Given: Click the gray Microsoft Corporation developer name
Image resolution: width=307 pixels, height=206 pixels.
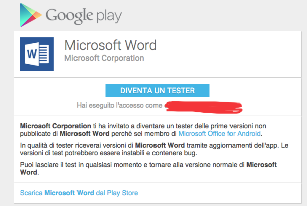Looking at the screenshot, I should 104,58.
